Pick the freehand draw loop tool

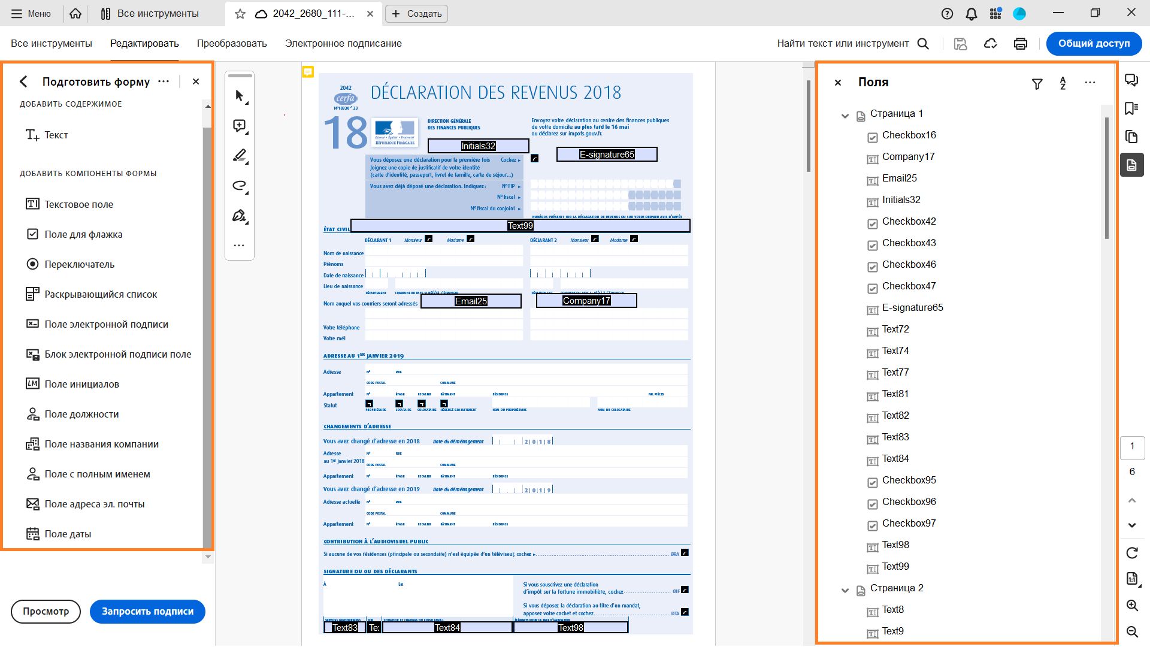tap(240, 186)
